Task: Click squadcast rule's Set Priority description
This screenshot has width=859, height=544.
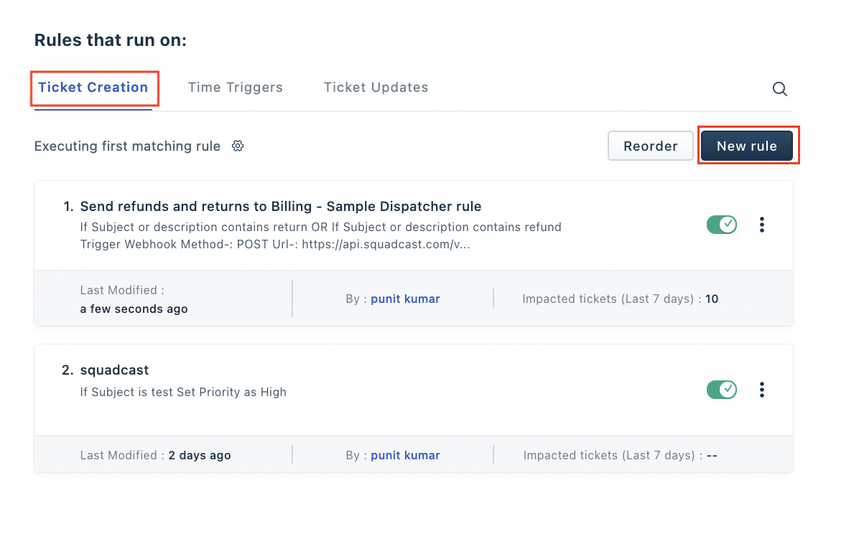Action: (x=183, y=392)
